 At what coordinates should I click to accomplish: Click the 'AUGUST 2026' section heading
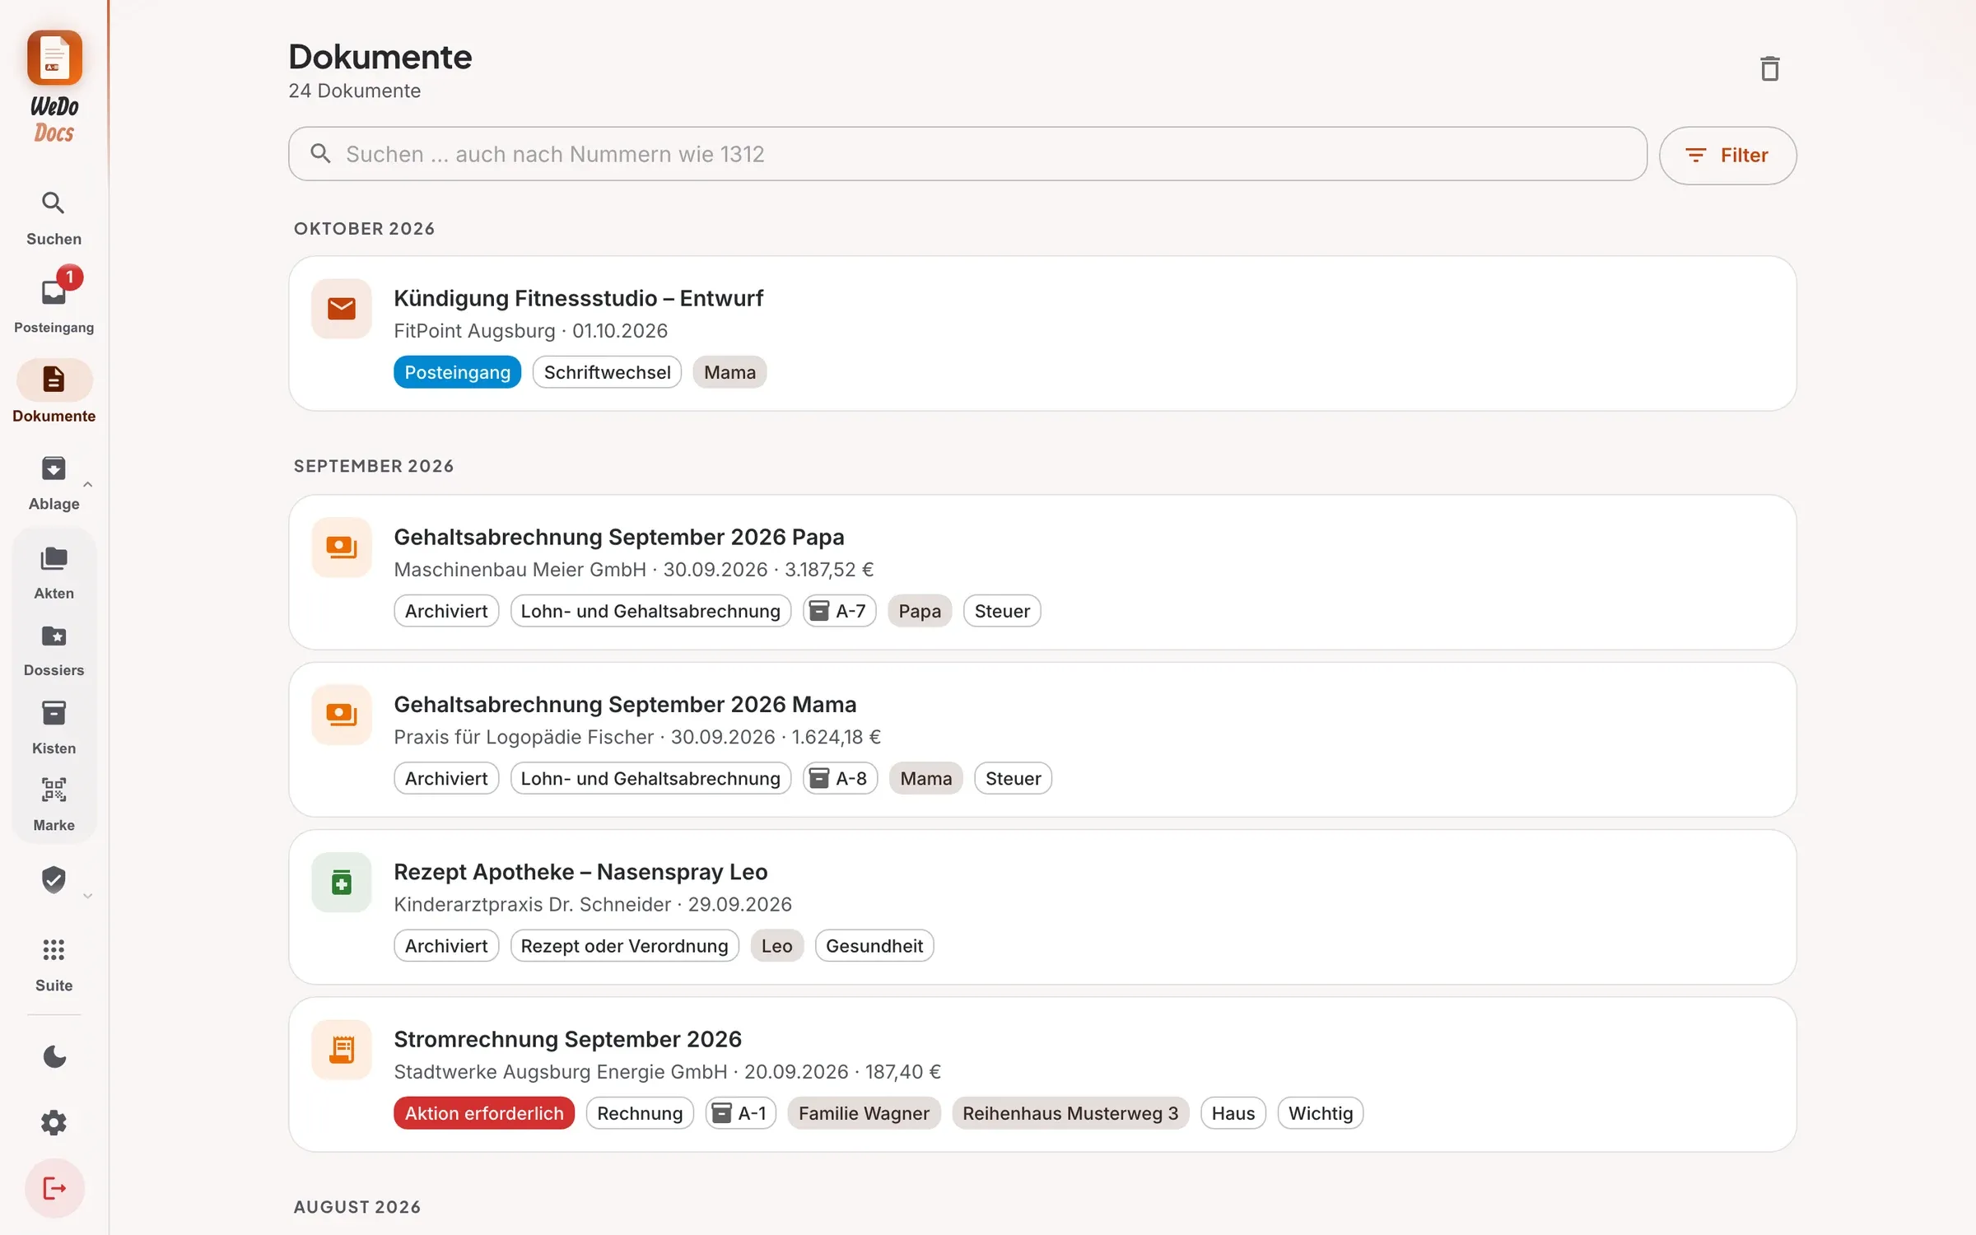click(357, 1207)
